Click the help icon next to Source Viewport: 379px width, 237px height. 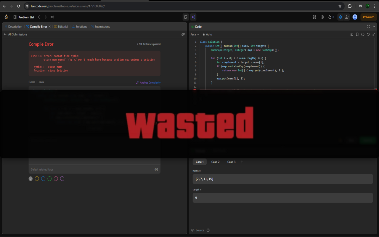(208, 230)
